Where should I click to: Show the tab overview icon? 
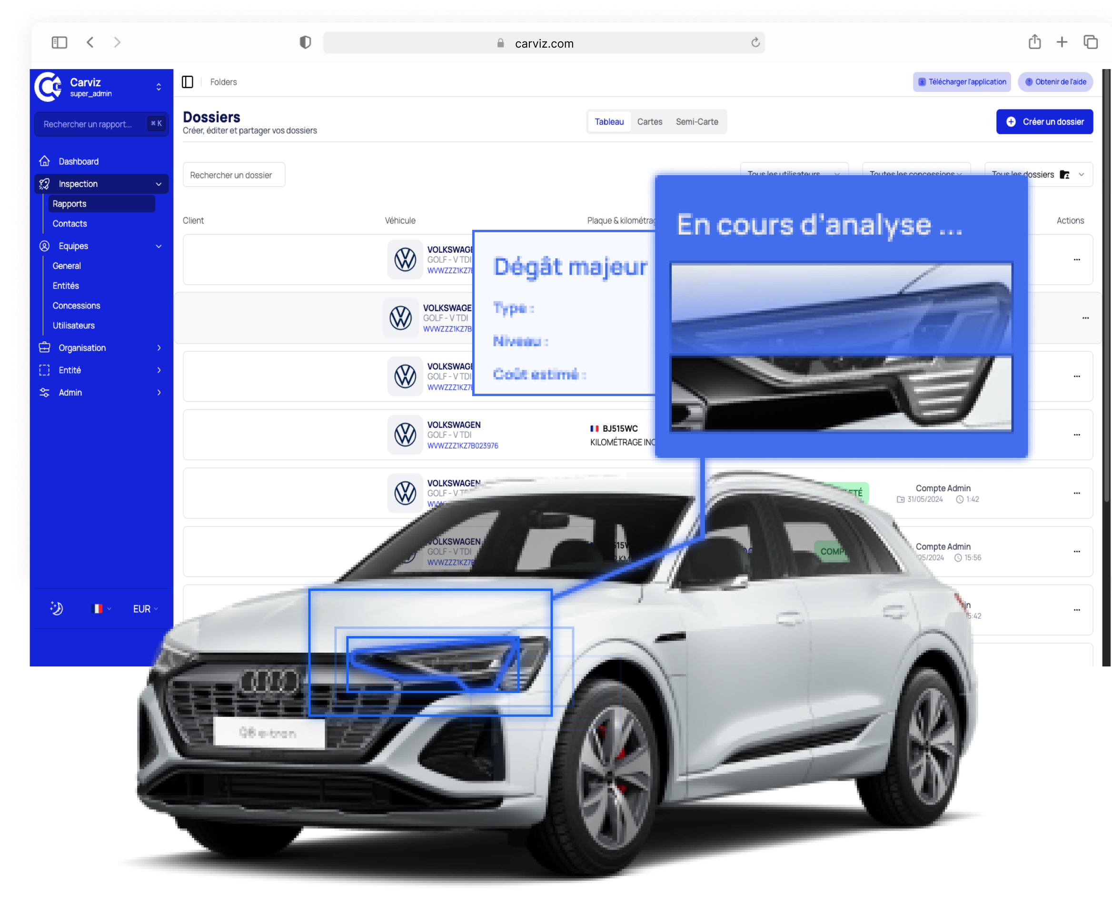1091,41
